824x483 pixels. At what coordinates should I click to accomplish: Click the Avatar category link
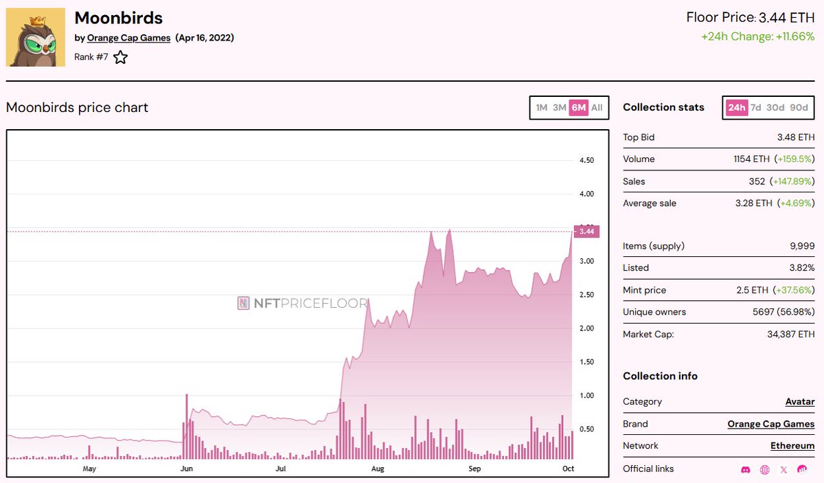(799, 401)
